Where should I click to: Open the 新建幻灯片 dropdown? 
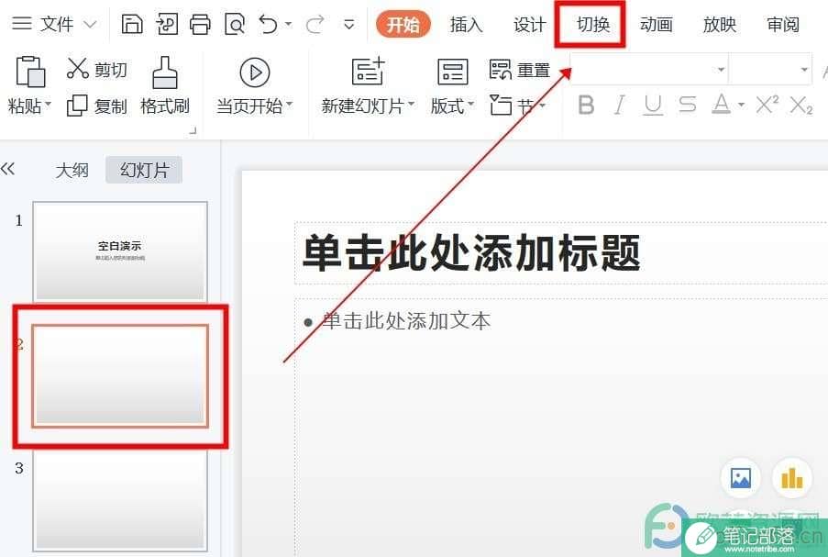(411, 104)
